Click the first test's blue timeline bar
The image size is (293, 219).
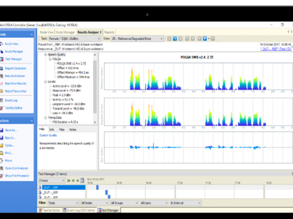(97, 187)
